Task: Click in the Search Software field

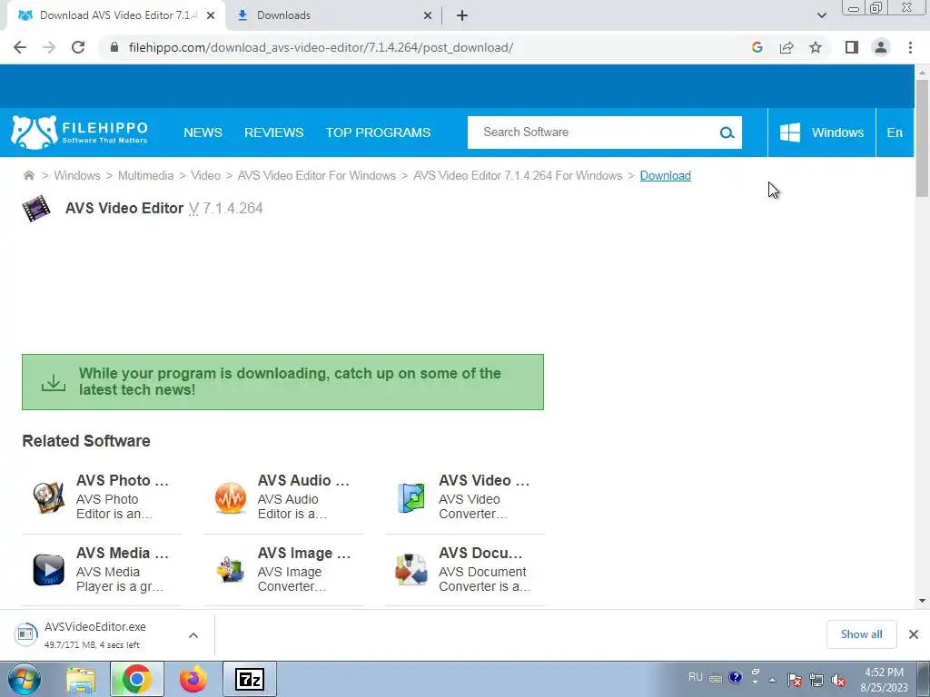Action: click(593, 133)
